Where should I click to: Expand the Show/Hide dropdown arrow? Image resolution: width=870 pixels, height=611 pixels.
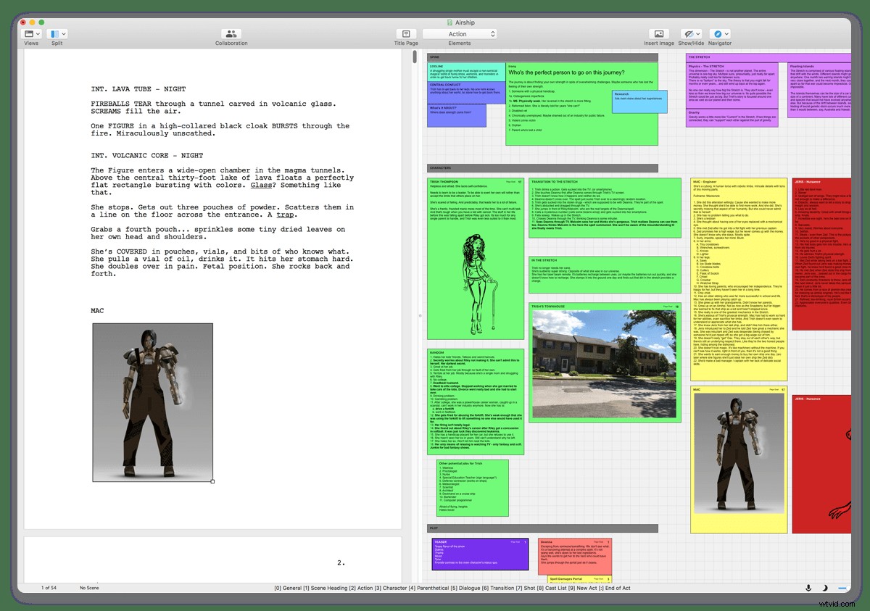click(x=698, y=34)
